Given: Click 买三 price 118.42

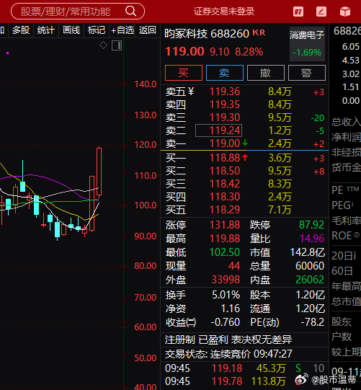Looking at the screenshot, I should point(225,184).
